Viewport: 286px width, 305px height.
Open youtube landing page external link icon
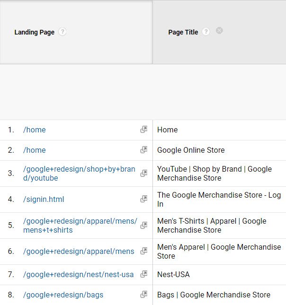144,174
